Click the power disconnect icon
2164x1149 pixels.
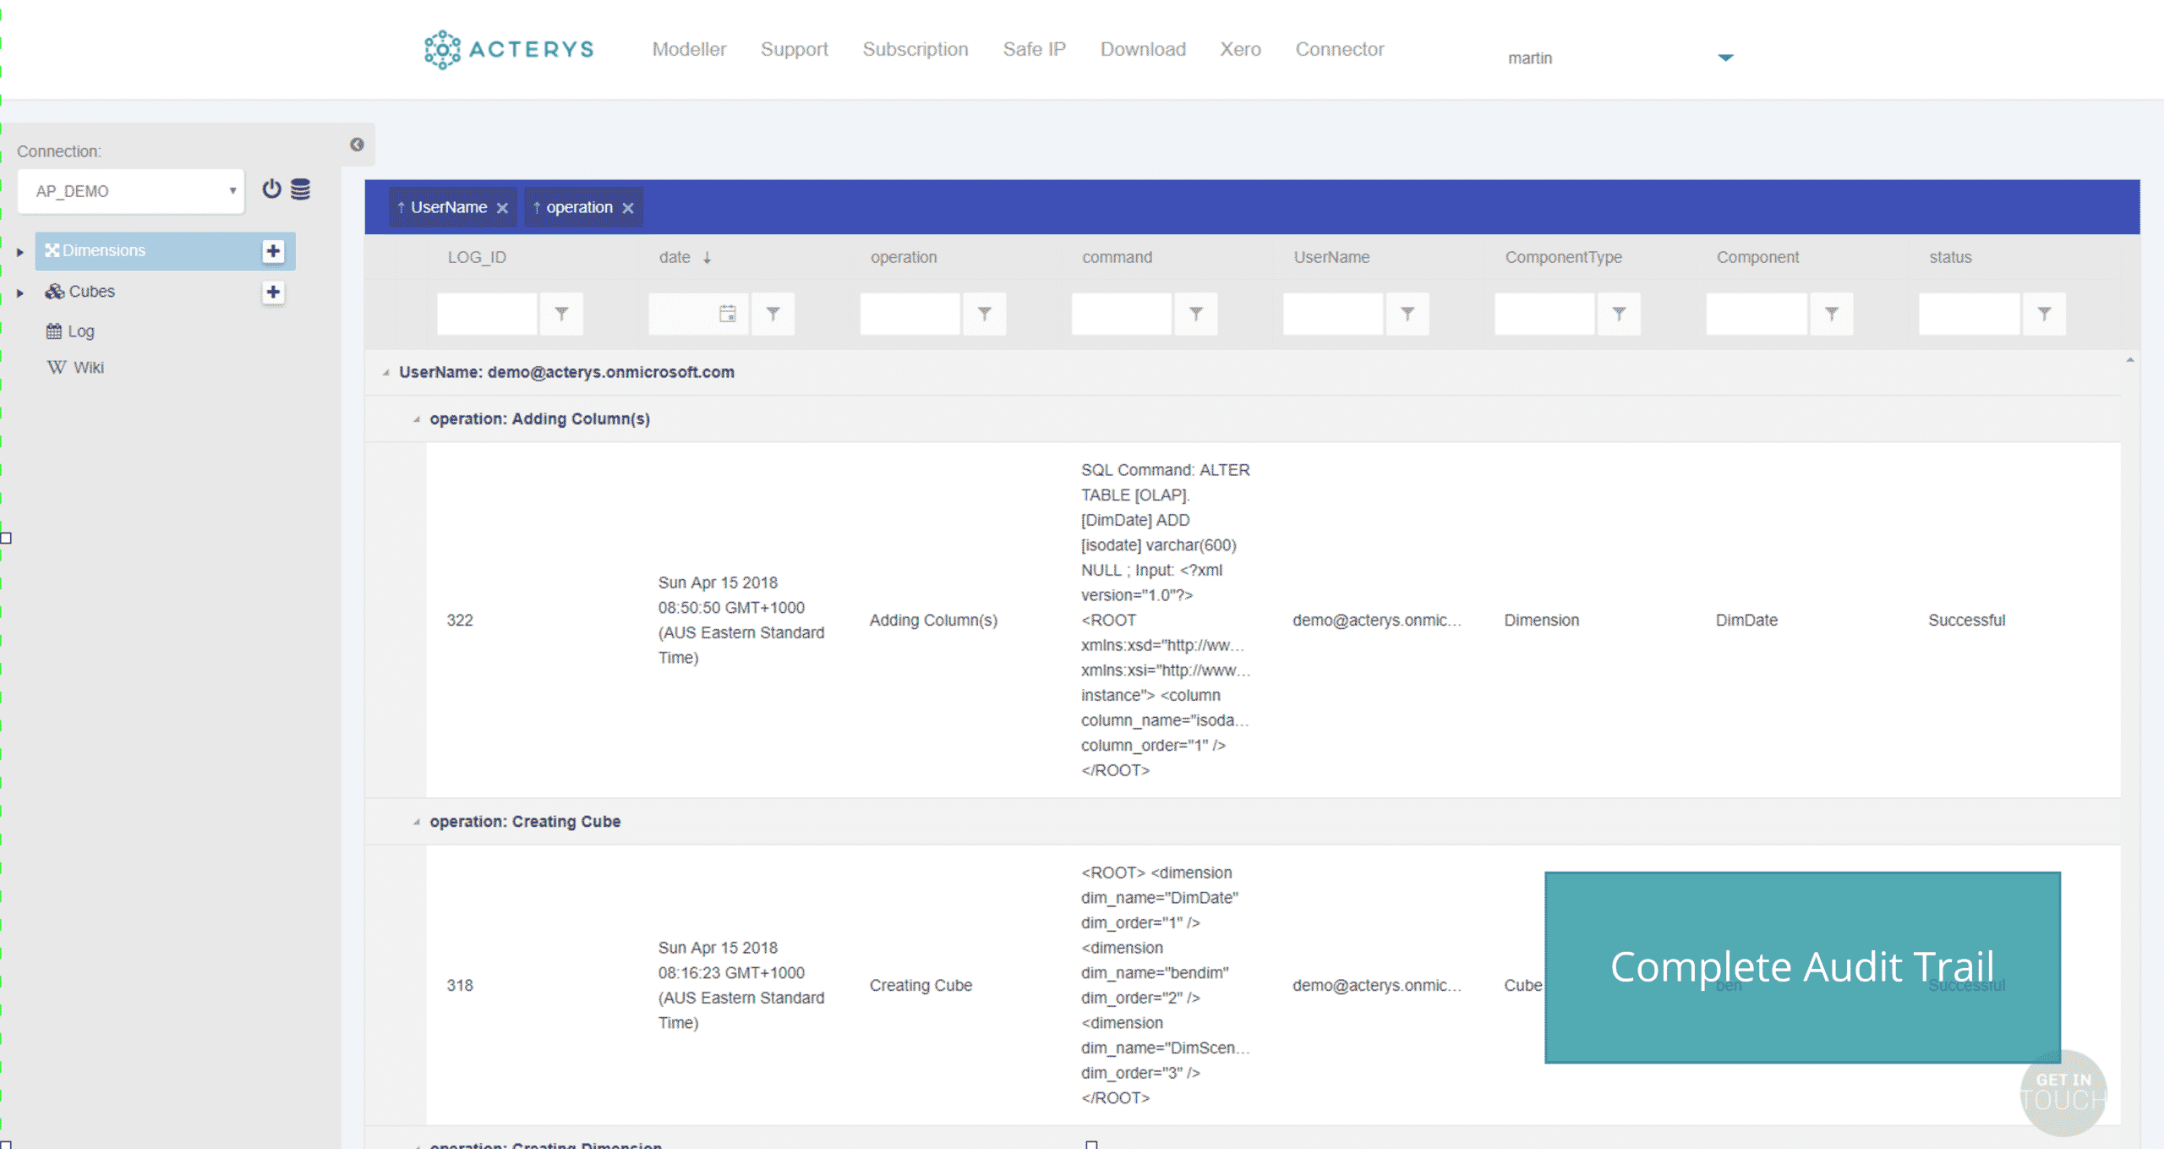click(x=271, y=189)
